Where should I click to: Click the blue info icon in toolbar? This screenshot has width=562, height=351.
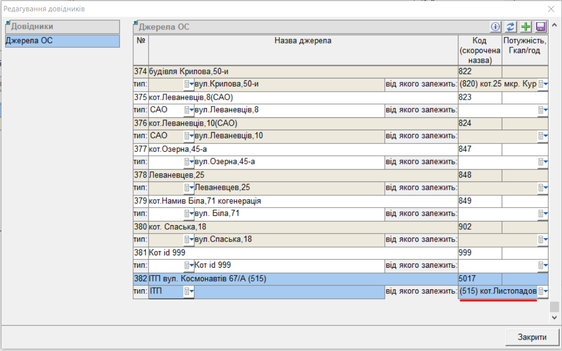coord(495,27)
